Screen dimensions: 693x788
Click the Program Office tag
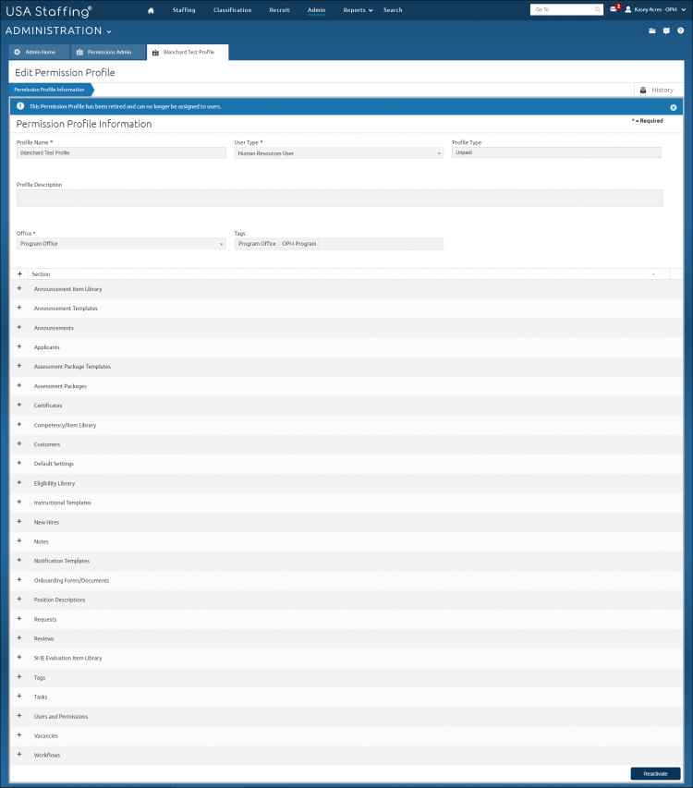pos(257,244)
